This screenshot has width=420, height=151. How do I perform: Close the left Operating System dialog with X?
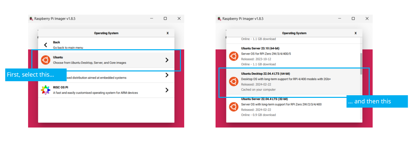coord(168,33)
